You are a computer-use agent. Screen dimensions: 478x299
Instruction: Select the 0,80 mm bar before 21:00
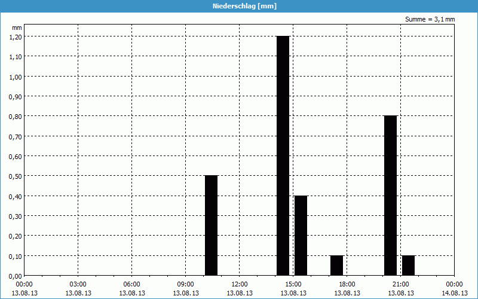[390, 196]
